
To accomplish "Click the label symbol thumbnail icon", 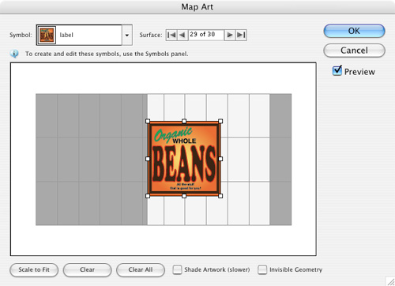I will coord(47,35).
